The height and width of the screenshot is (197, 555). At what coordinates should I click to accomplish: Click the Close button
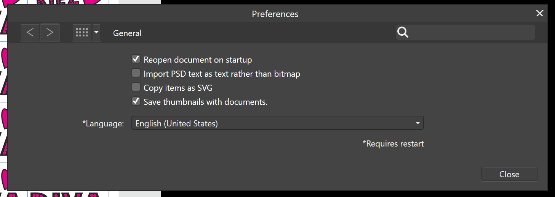[x=509, y=174]
